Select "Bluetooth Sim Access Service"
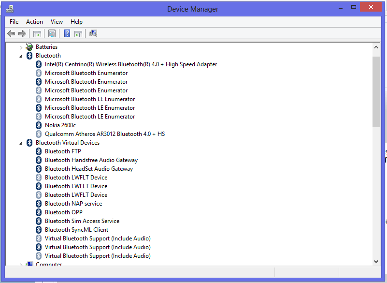This screenshot has height=283, width=387. tap(82, 221)
